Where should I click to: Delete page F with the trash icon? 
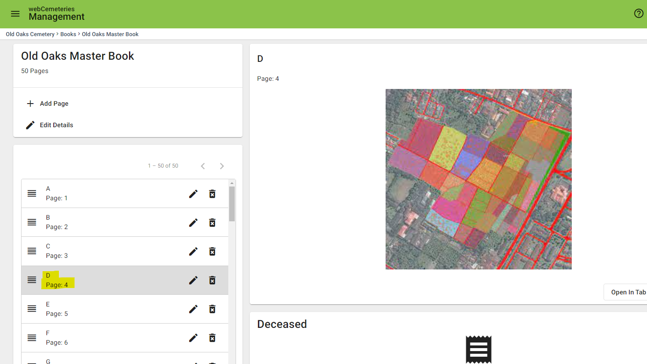click(212, 338)
